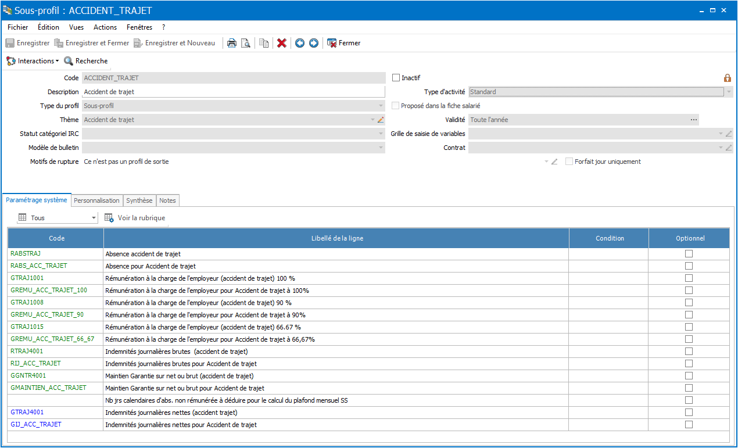Click Voir la rubrique button

(x=135, y=218)
